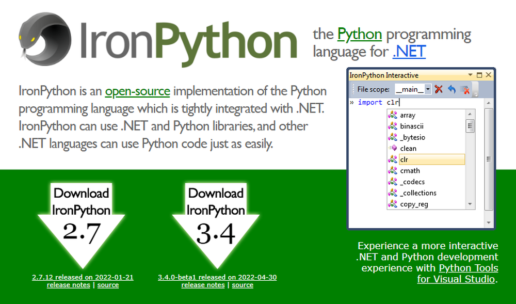Click module icon beside _bytesio
Viewport: 516px width, 304px height.
[x=393, y=137]
